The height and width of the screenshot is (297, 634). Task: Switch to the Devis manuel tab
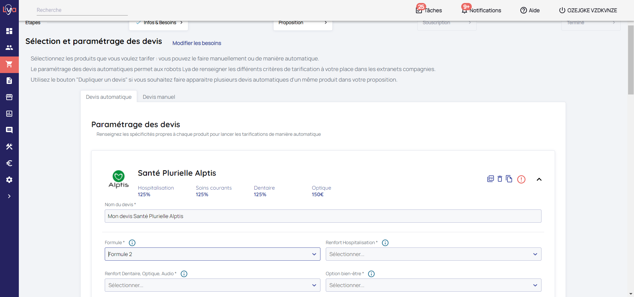click(x=159, y=97)
